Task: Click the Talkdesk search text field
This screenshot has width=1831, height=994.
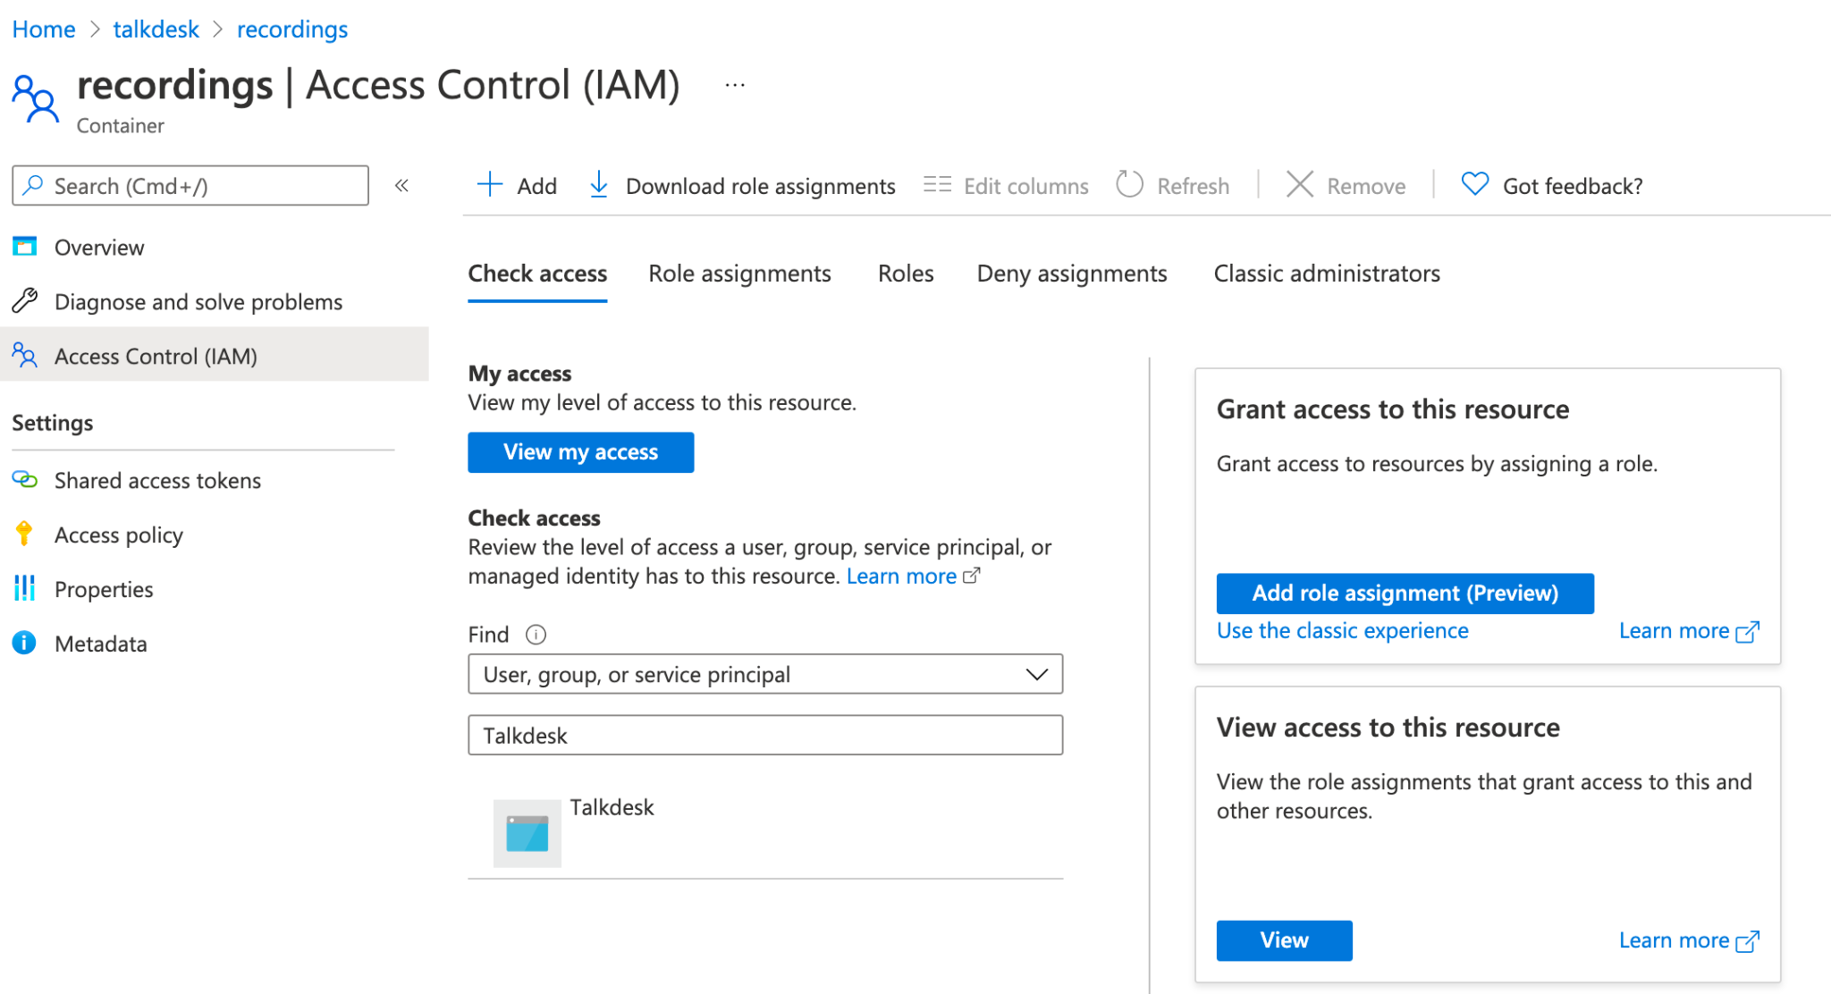Action: click(765, 735)
